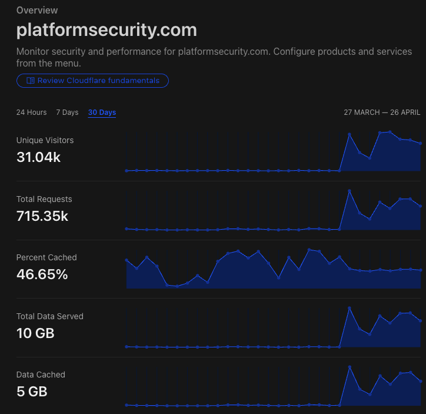Open the Total Requests metric label

[x=44, y=199]
